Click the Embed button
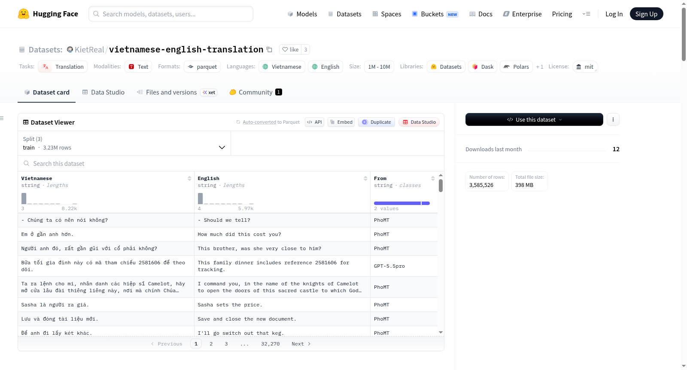687x370 pixels. coord(341,122)
